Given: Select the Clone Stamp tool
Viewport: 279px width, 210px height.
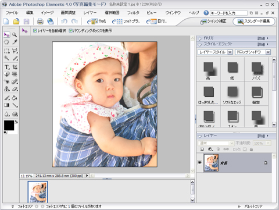Looking at the screenshot, I should click(7, 89).
